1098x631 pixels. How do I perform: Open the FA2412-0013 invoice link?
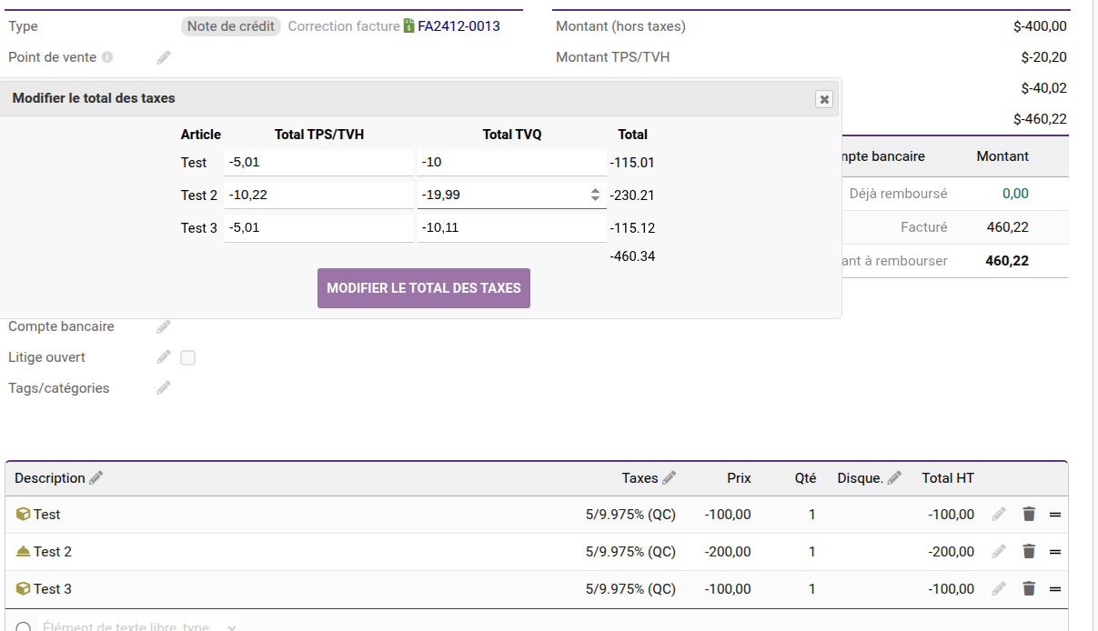pyautogui.click(x=458, y=26)
